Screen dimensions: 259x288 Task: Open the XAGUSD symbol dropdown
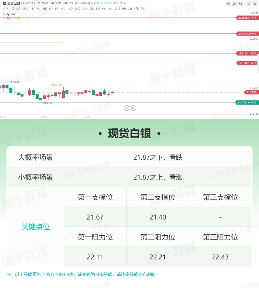click(x=34, y=3)
